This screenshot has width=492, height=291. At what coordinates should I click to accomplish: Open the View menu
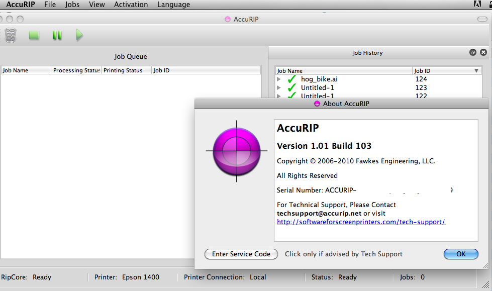coord(96,5)
